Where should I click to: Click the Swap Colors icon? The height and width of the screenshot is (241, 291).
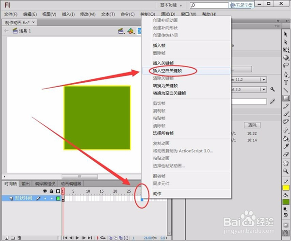[x=286, y=215]
